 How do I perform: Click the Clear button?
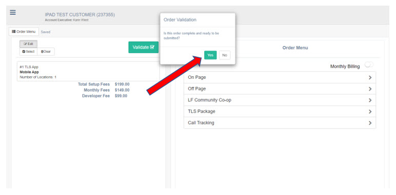[x=46, y=52]
